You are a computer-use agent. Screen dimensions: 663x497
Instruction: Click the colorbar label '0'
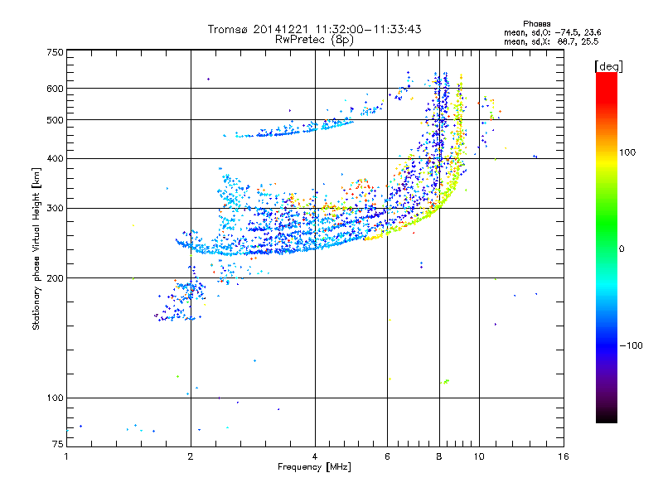point(622,249)
